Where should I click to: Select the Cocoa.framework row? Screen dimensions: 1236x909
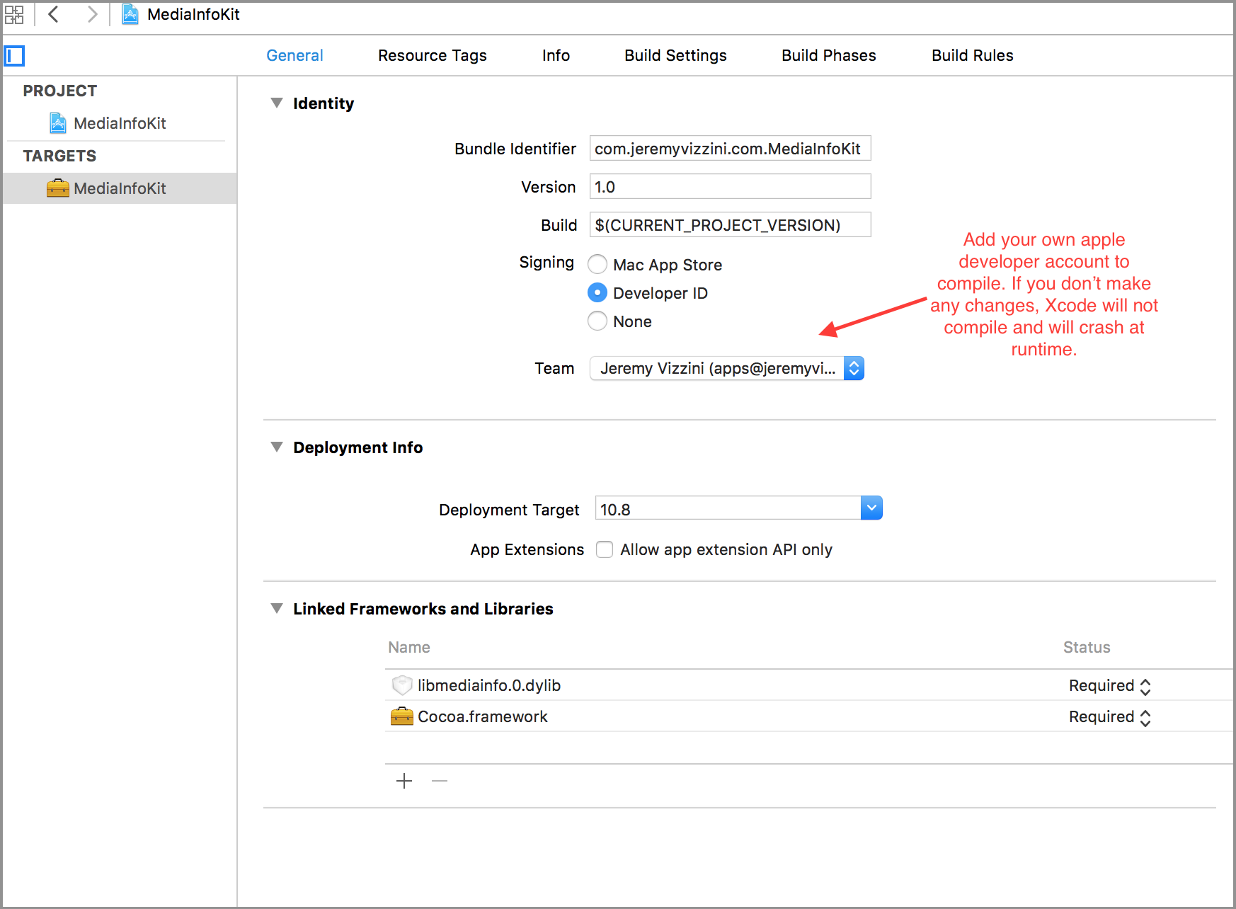(808, 716)
